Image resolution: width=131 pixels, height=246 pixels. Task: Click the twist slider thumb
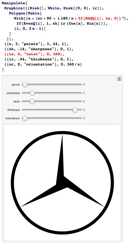tap(32, 102)
